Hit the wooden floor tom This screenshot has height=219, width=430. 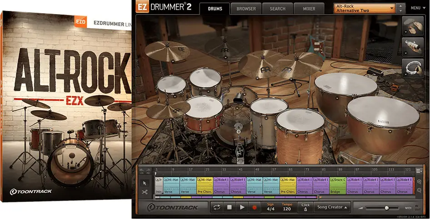point(300,135)
